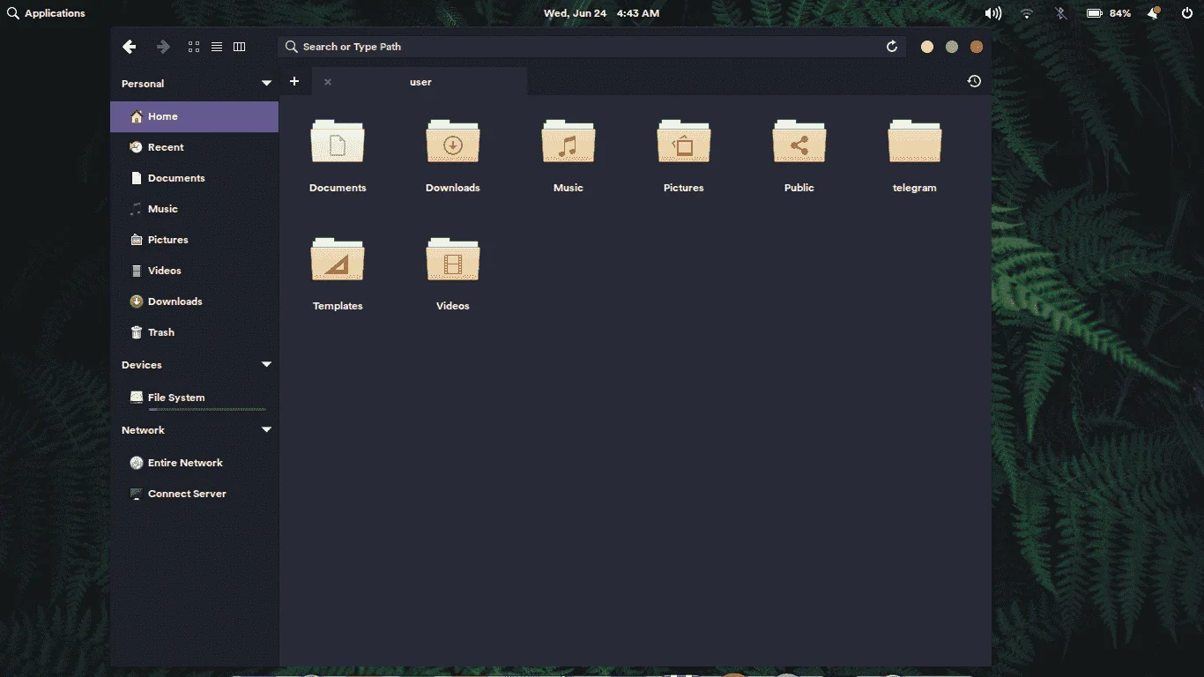Select the Downloads folder icon
1204x677 pixels.
[x=453, y=141]
